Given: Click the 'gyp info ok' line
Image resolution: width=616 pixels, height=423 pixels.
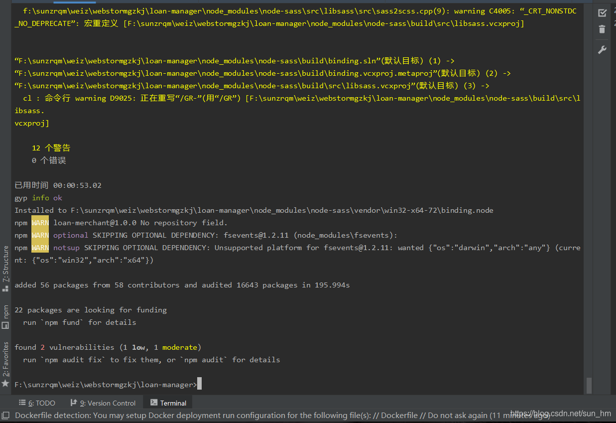Looking at the screenshot, I should pyautogui.click(x=38, y=198).
